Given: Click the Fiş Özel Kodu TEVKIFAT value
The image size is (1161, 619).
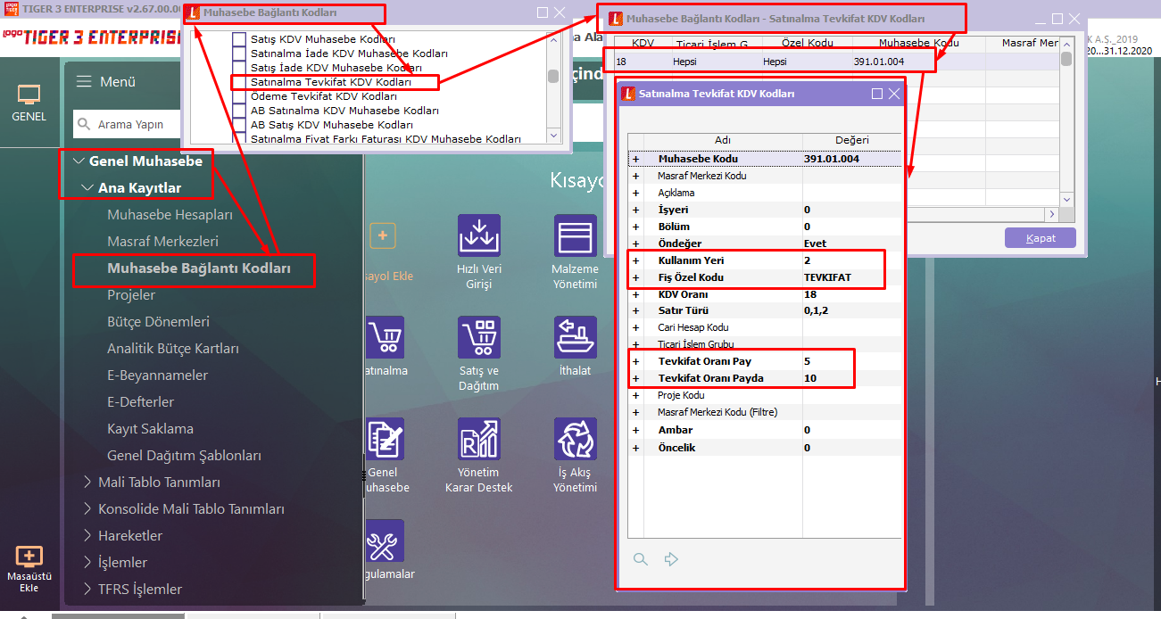Looking at the screenshot, I should [827, 277].
